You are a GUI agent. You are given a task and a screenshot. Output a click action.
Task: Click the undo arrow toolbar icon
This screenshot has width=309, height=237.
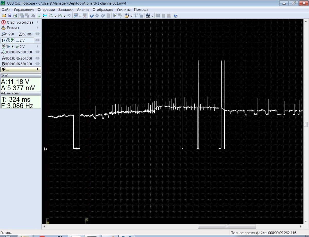pos(69,16)
